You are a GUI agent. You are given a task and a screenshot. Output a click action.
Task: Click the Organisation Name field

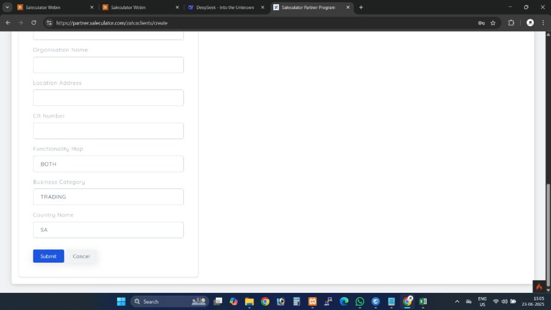(x=108, y=65)
